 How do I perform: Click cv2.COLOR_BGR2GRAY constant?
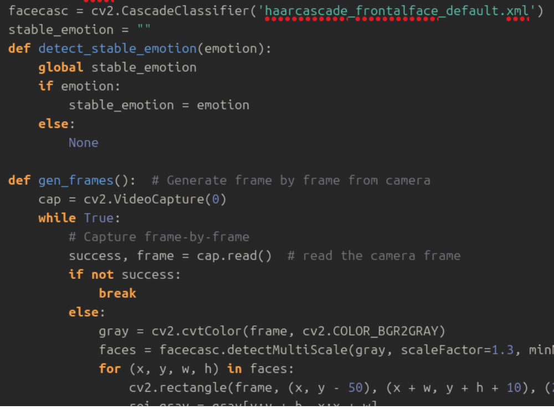(x=370, y=331)
